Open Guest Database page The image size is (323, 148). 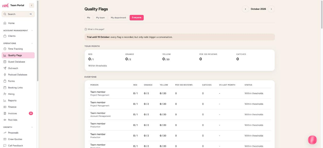tap(18, 62)
